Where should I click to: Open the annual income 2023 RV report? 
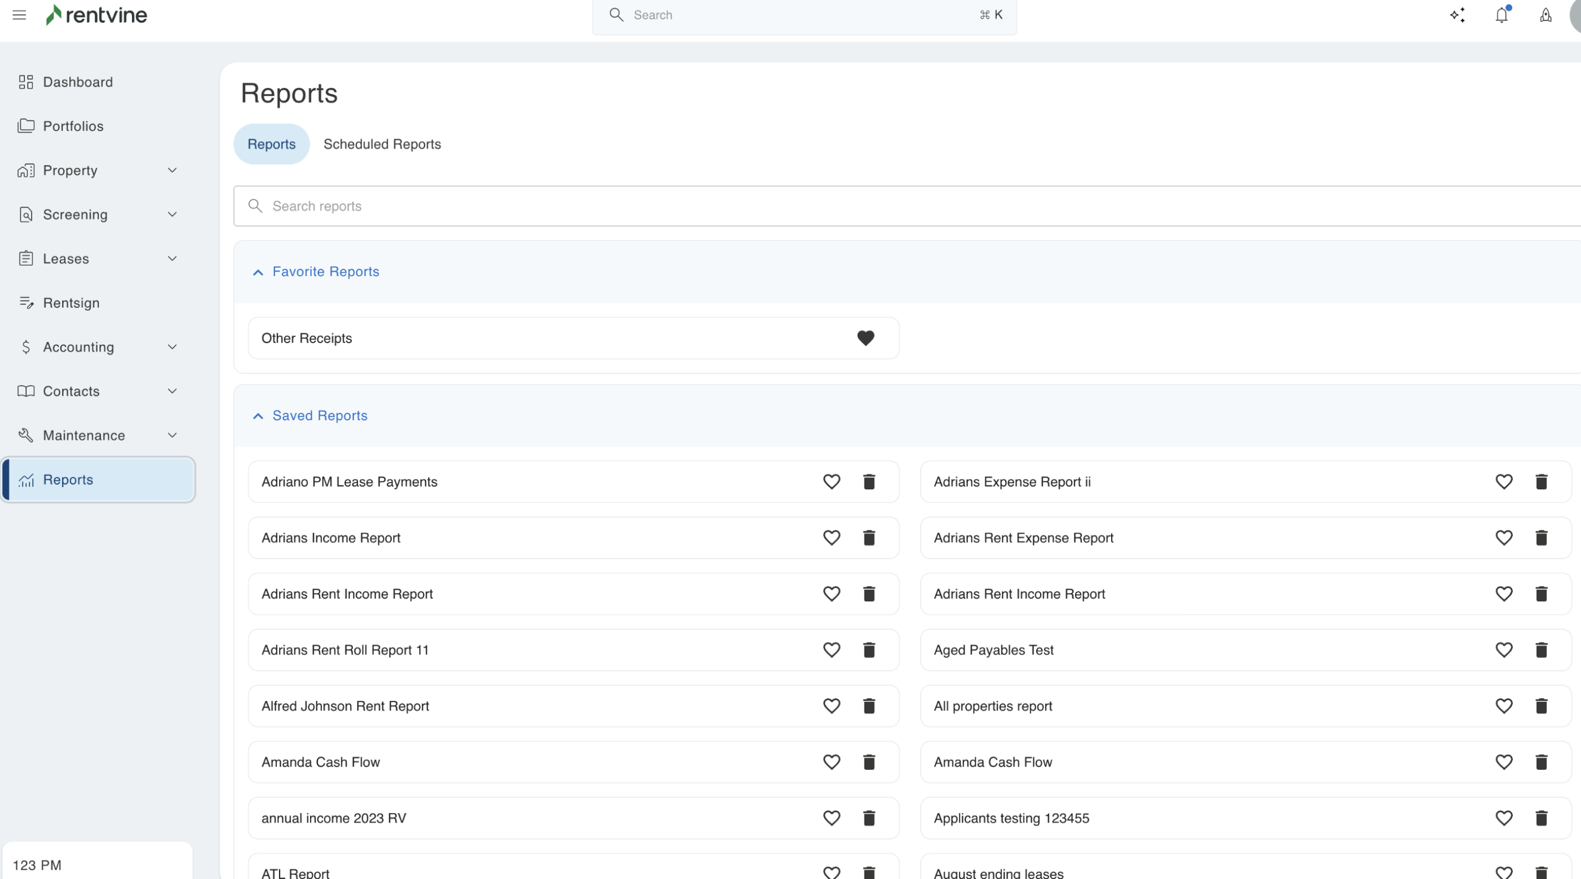(x=333, y=819)
